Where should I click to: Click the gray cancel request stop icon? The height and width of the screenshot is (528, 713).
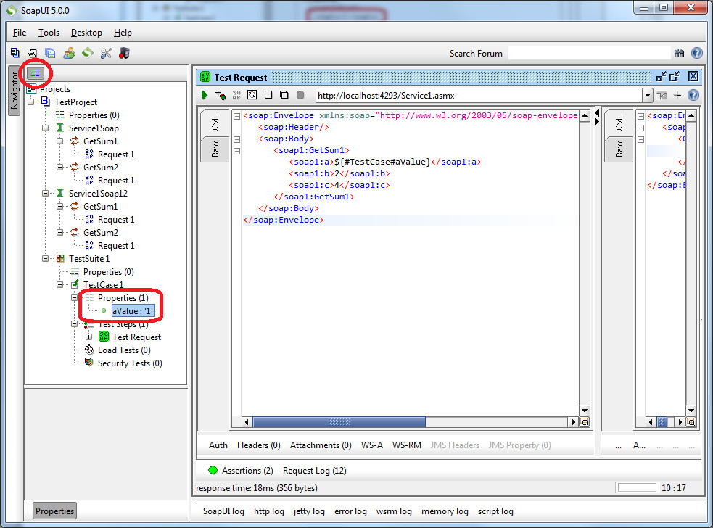coord(300,94)
